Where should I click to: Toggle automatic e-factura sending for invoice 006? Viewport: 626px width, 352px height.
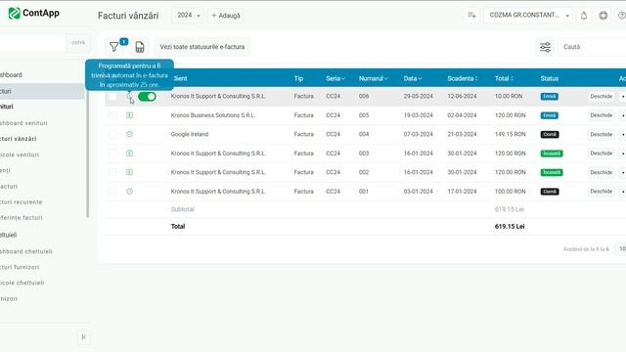coord(147,97)
